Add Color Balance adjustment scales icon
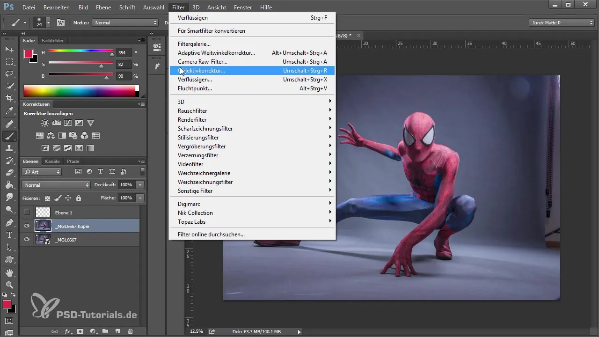The image size is (599, 337). pyautogui.click(x=51, y=136)
